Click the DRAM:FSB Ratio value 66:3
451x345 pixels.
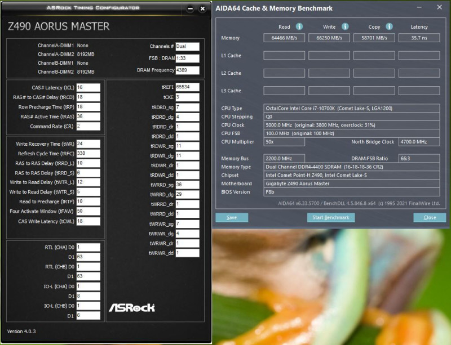[419, 158]
